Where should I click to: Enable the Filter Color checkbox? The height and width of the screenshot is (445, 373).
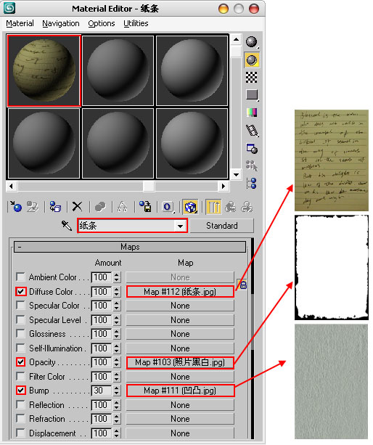coord(20,376)
